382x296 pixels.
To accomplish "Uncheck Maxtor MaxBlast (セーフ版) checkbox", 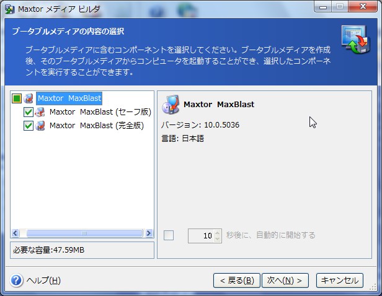I will (x=29, y=112).
